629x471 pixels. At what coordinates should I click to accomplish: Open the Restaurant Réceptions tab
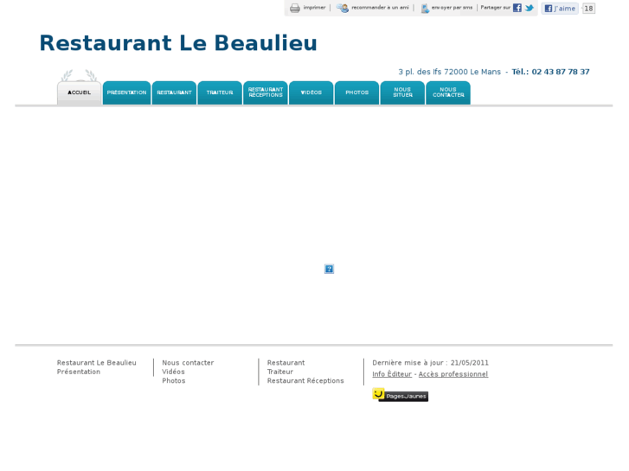pyautogui.click(x=266, y=93)
